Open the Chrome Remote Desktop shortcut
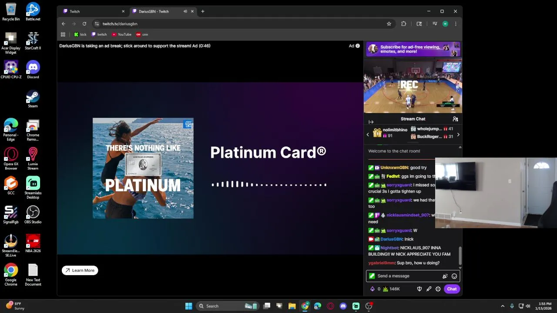 coord(33,130)
